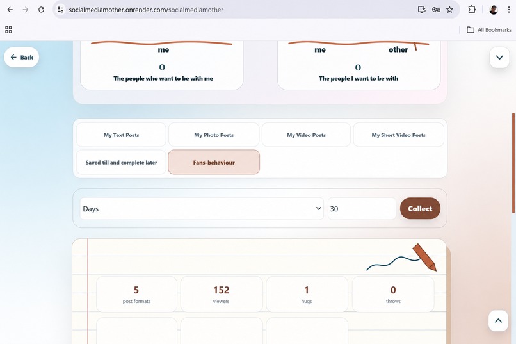Click 'The people I want to be with' card
Image resolution: width=516 pixels, height=344 pixels.
359,65
